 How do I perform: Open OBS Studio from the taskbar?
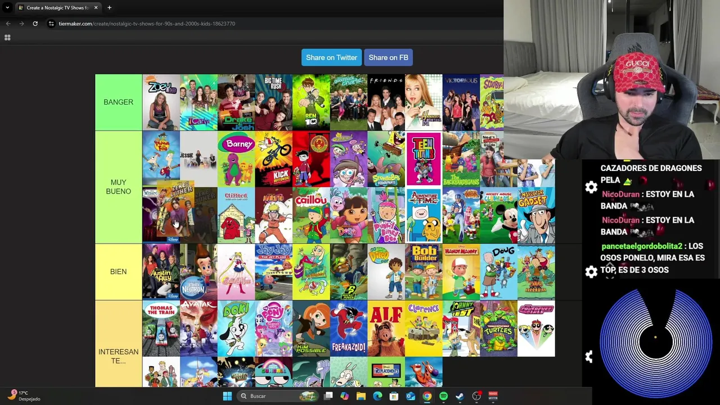[476, 396]
